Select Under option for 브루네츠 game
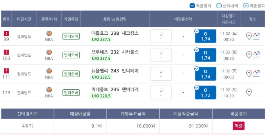This screenshot has width=266, height=138. click(161, 55)
